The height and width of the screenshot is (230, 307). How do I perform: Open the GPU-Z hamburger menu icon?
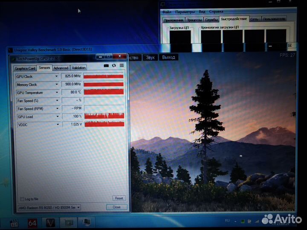pyautogui.click(x=122, y=66)
